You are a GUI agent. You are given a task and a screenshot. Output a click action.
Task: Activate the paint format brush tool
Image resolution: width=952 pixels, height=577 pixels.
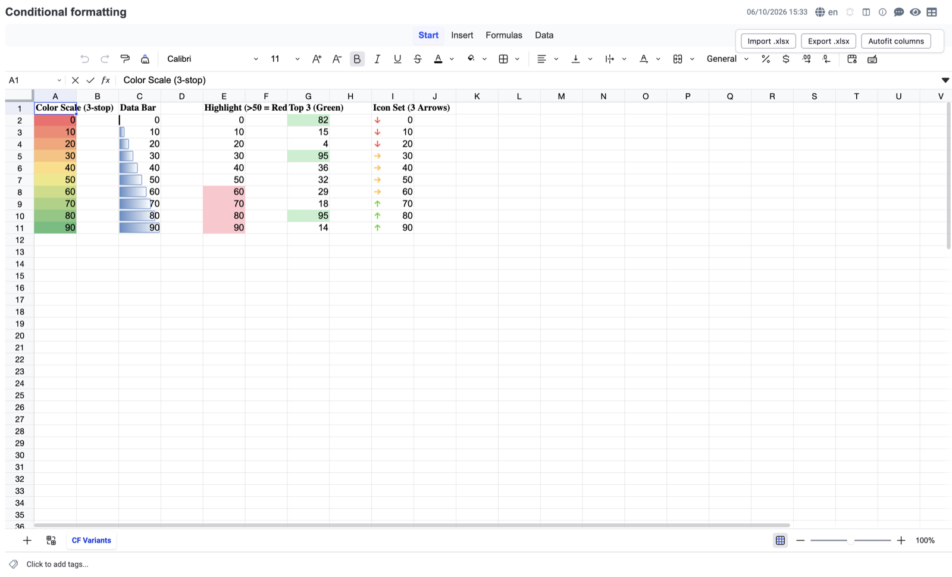coord(125,59)
